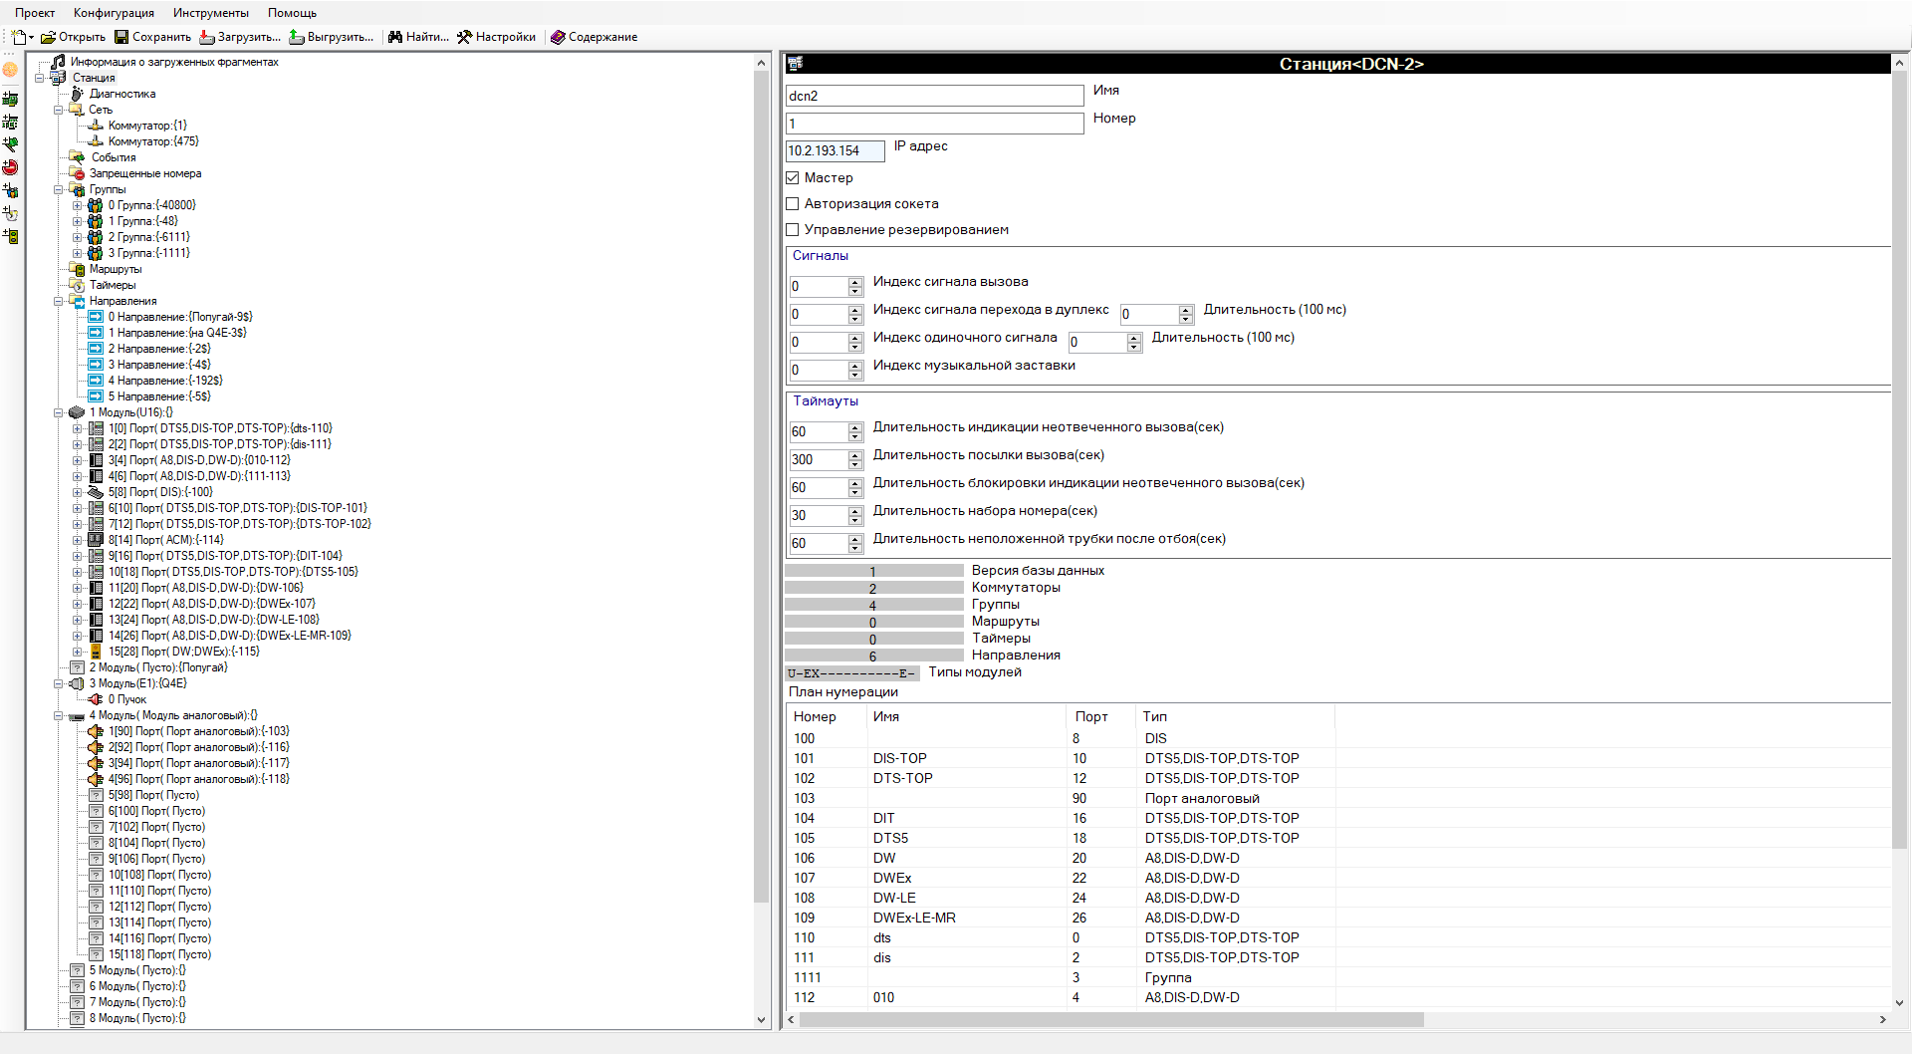Image resolution: width=1912 pixels, height=1054 pixels.
Task: Collapse the 1 Модуль(U16) tree node
Action: coord(59,412)
